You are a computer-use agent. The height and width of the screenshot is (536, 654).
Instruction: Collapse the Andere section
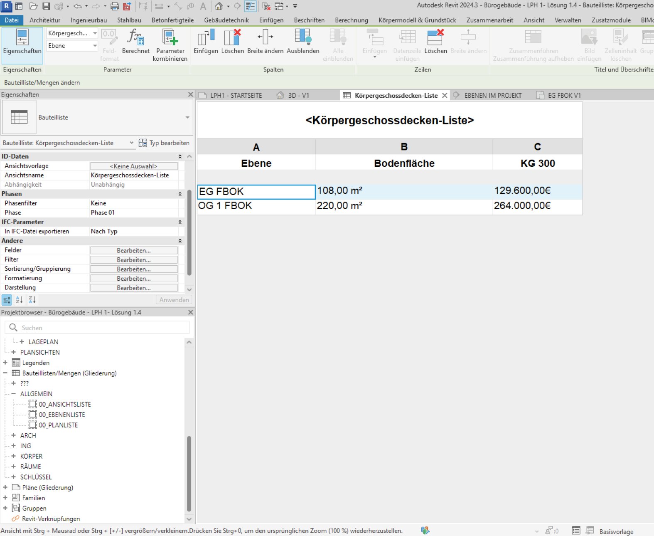coord(180,241)
